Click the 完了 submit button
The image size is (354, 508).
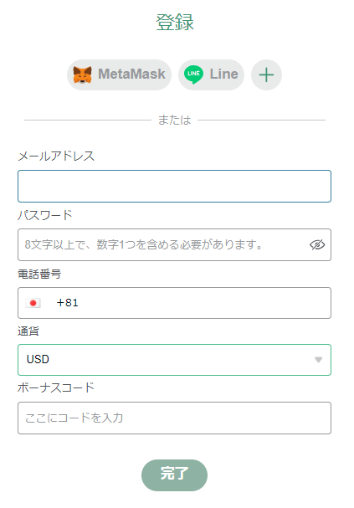pyautogui.click(x=174, y=475)
